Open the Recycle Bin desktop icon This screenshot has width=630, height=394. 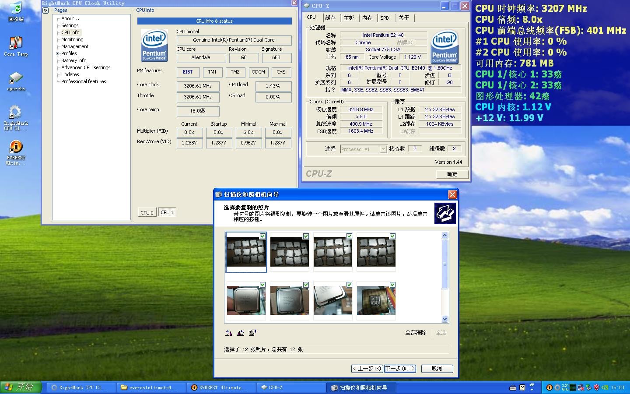16,11
